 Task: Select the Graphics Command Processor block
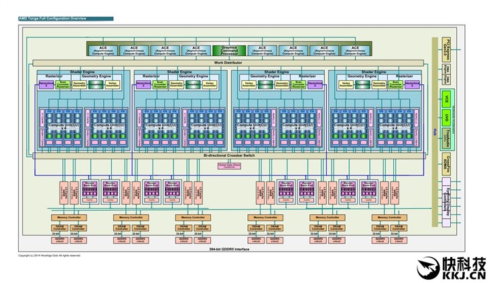pos(229,51)
